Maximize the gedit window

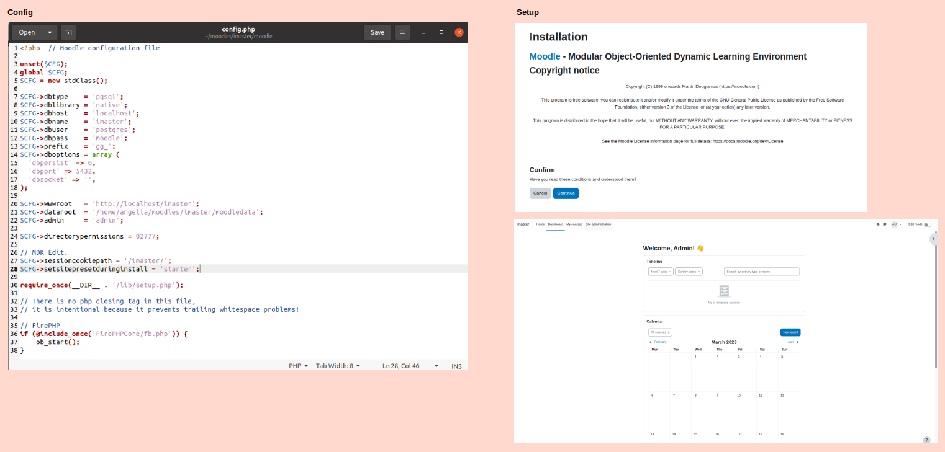pyautogui.click(x=441, y=32)
